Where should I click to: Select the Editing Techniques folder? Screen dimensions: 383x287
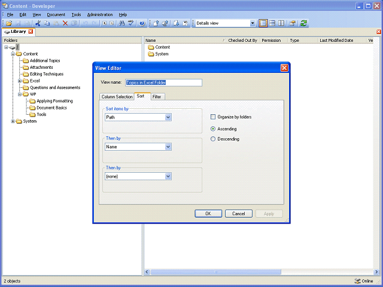pyautogui.click(x=47, y=74)
